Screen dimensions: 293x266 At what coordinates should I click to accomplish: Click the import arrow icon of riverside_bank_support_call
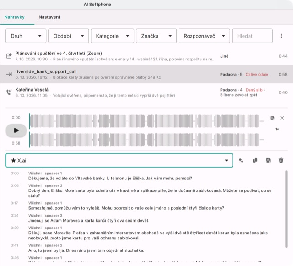9,74
